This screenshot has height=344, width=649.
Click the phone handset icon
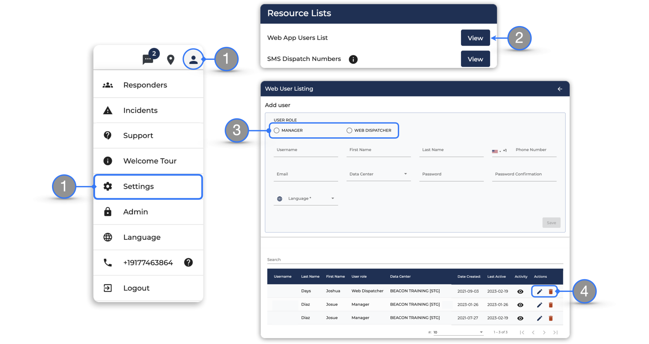click(108, 263)
